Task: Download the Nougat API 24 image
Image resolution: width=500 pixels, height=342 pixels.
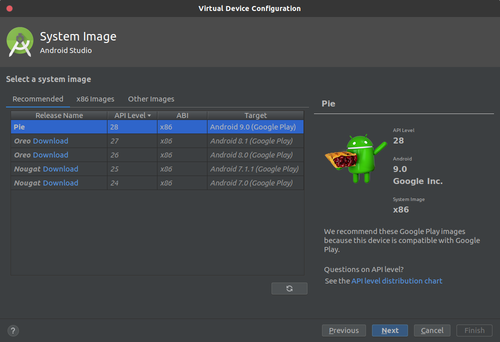Action: pyautogui.click(x=60, y=183)
